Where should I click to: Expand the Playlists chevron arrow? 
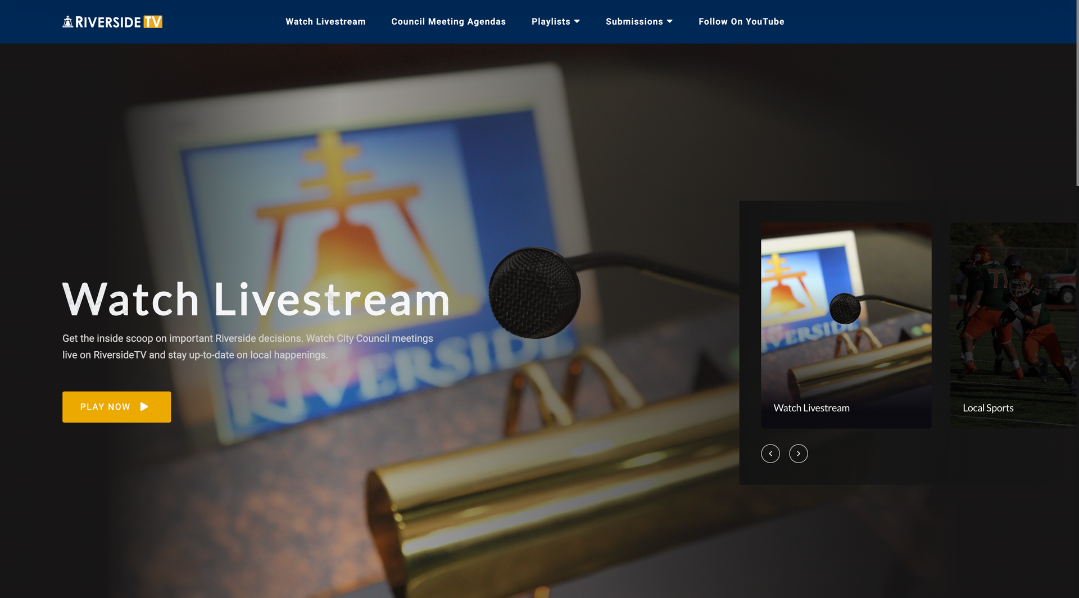pyautogui.click(x=577, y=22)
